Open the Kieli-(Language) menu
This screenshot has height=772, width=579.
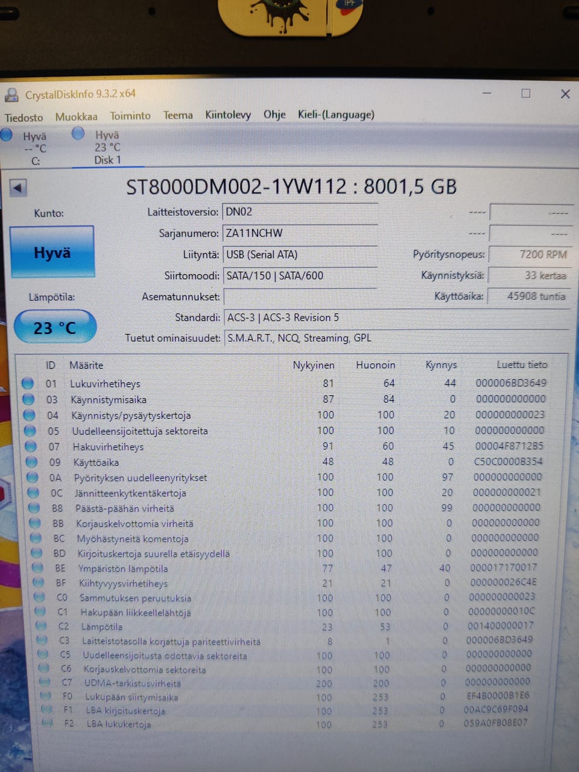point(336,115)
